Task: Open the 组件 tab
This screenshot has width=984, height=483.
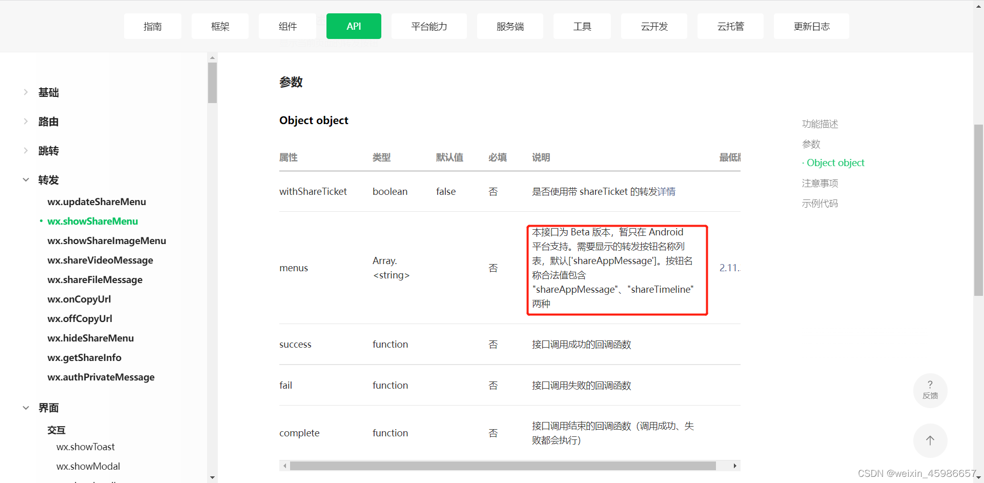Action: (x=288, y=26)
